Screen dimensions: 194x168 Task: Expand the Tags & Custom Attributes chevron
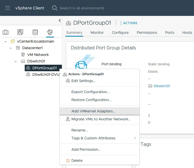pyautogui.click(x=135, y=138)
